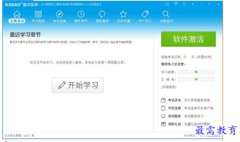Click the KSBAO 考试宝典 logo

pos(22,4)
